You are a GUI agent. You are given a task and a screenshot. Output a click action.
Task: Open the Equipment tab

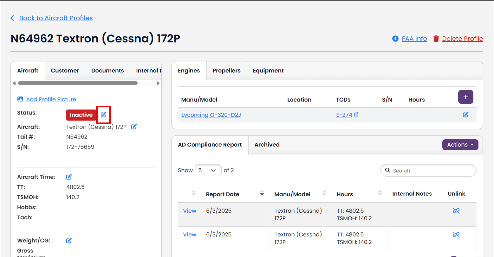point(268,71)
